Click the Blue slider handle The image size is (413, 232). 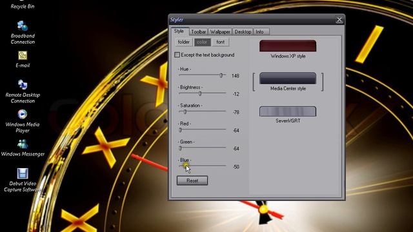tap(185, 166)
